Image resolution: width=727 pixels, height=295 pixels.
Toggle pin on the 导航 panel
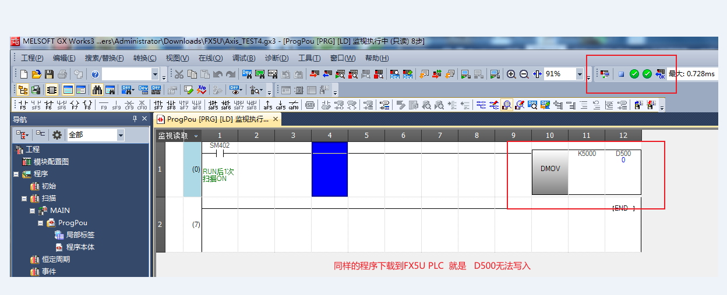135,119
